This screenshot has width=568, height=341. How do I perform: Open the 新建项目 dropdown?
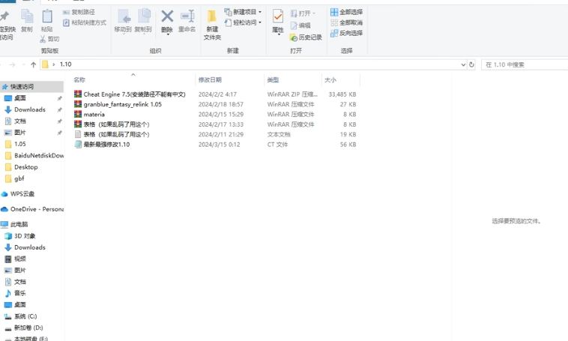244,12
